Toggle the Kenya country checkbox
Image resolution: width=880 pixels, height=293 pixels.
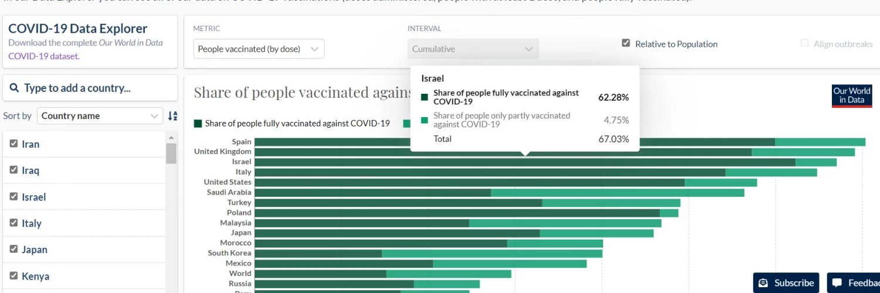[13, 275]
